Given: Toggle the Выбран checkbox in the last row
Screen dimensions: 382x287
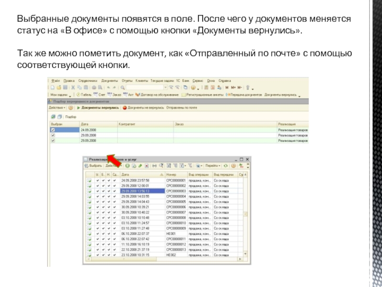Looking at the screenshot, I should click(x=53, y=141).
